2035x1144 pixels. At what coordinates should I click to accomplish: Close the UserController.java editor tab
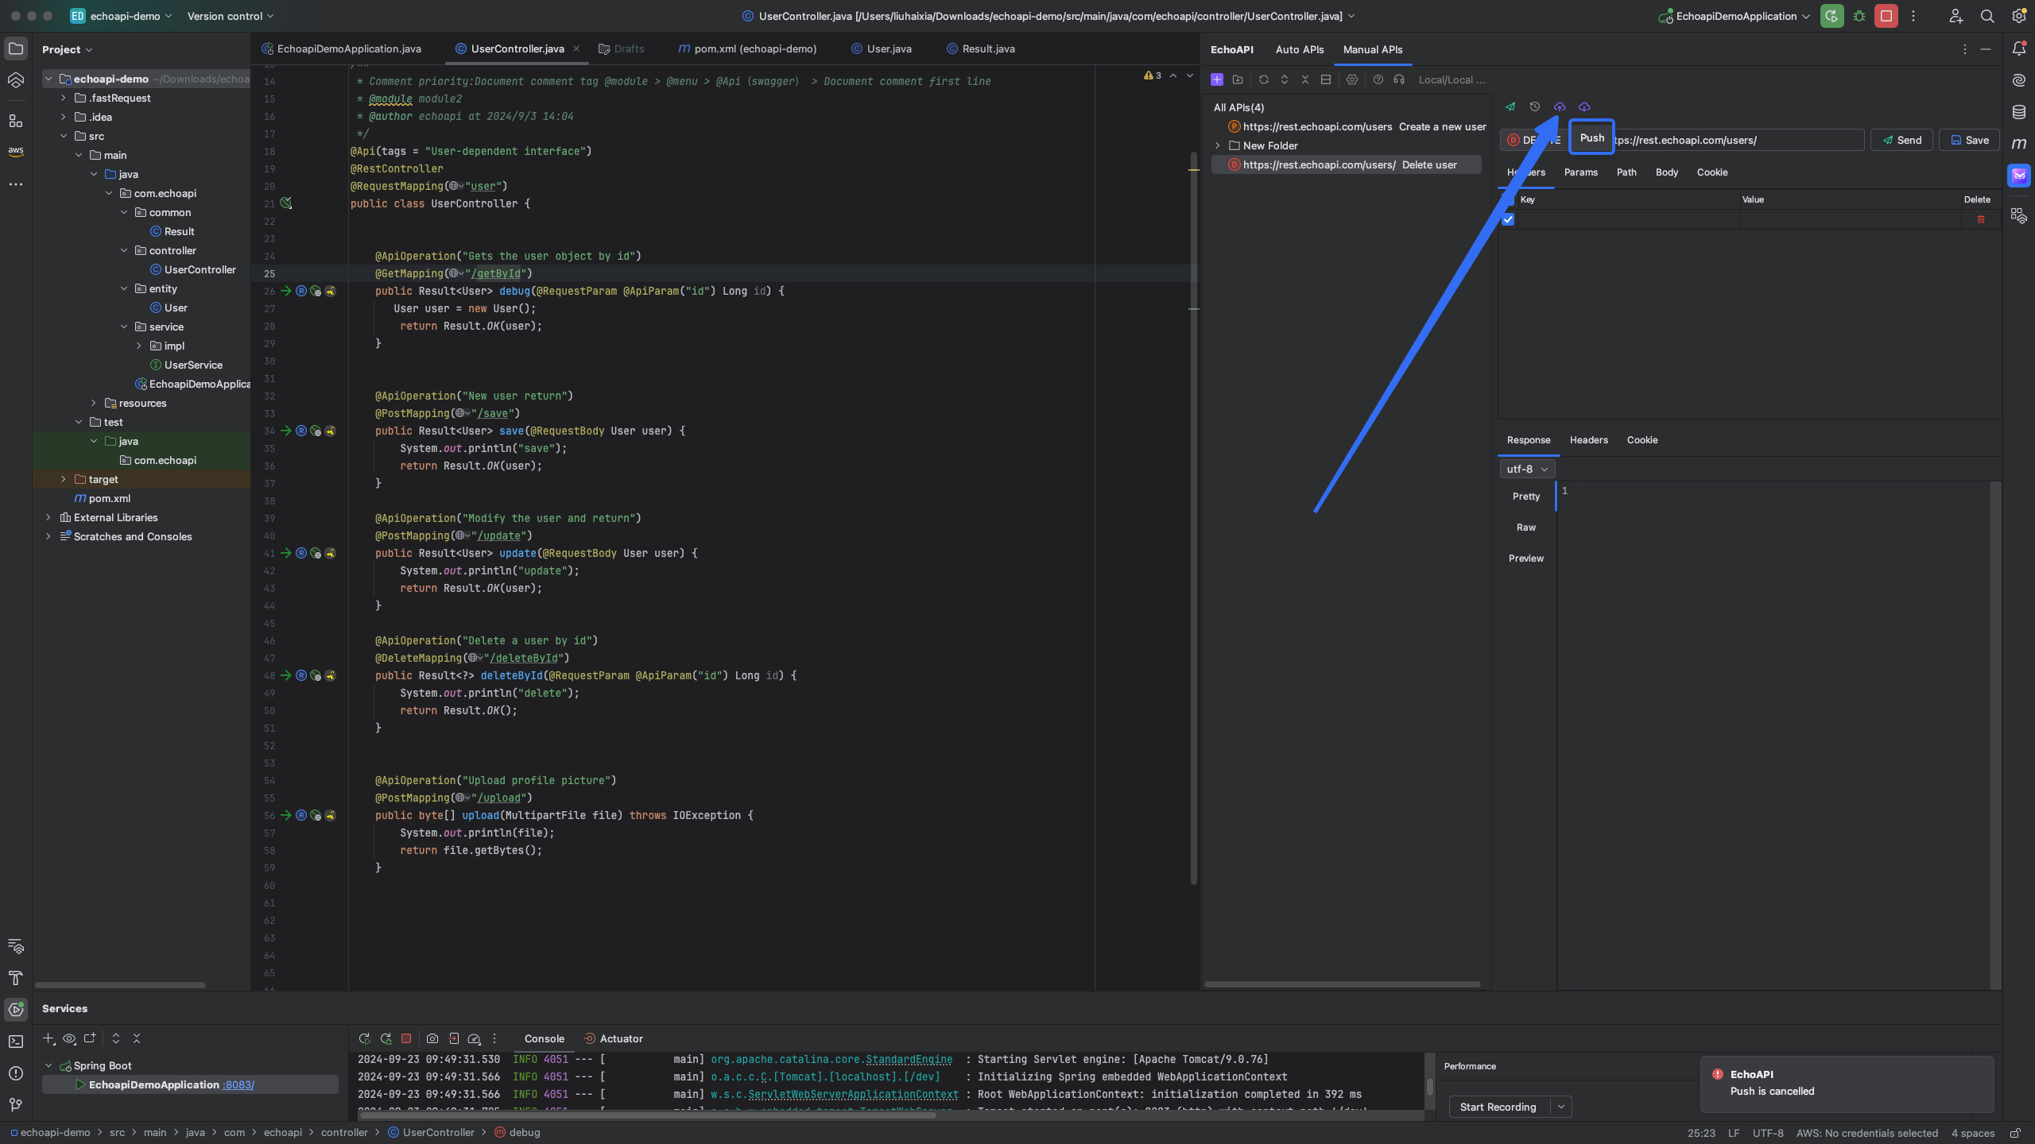pos(576,48)
